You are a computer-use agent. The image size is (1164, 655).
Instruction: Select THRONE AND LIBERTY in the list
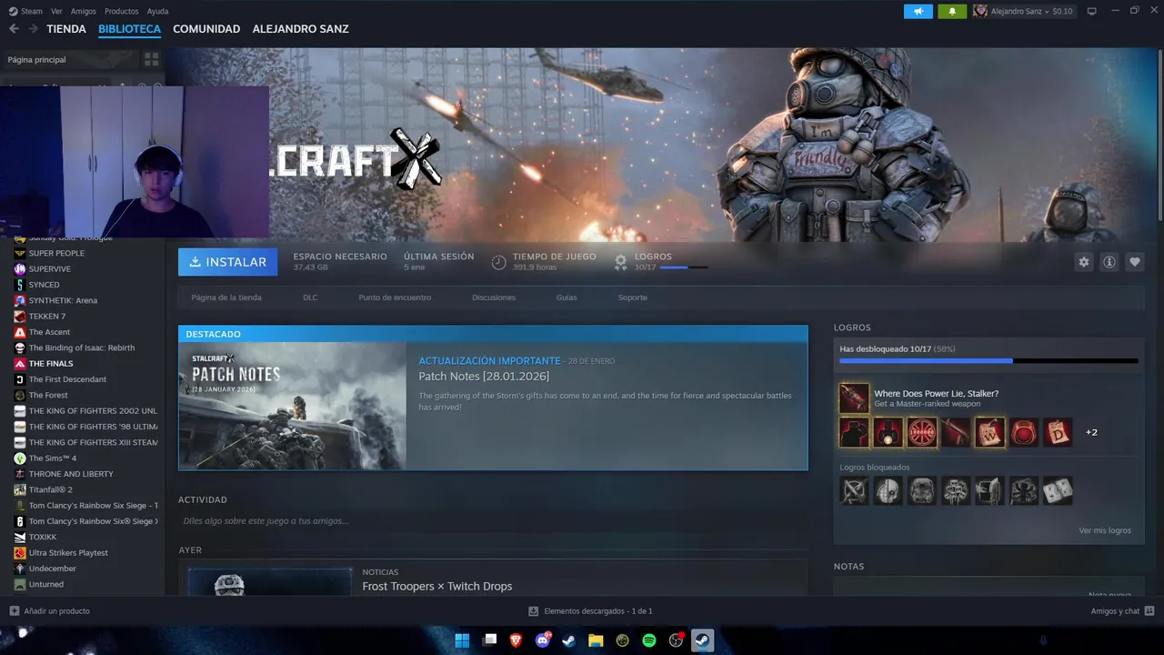click(71, 474)
